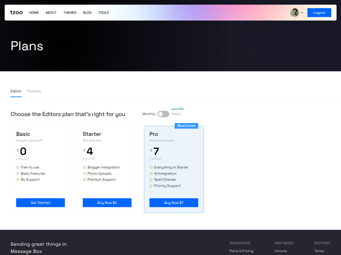Click the RESOURCES footer heading

(240, 243)
